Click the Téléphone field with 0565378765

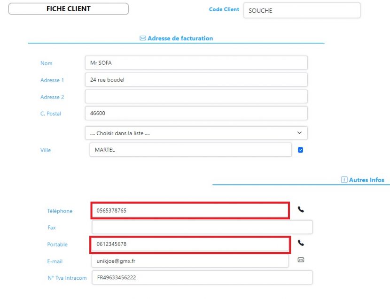[x=190, y=210]
